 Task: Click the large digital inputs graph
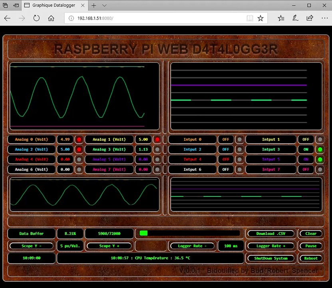[x=246, y=96]
